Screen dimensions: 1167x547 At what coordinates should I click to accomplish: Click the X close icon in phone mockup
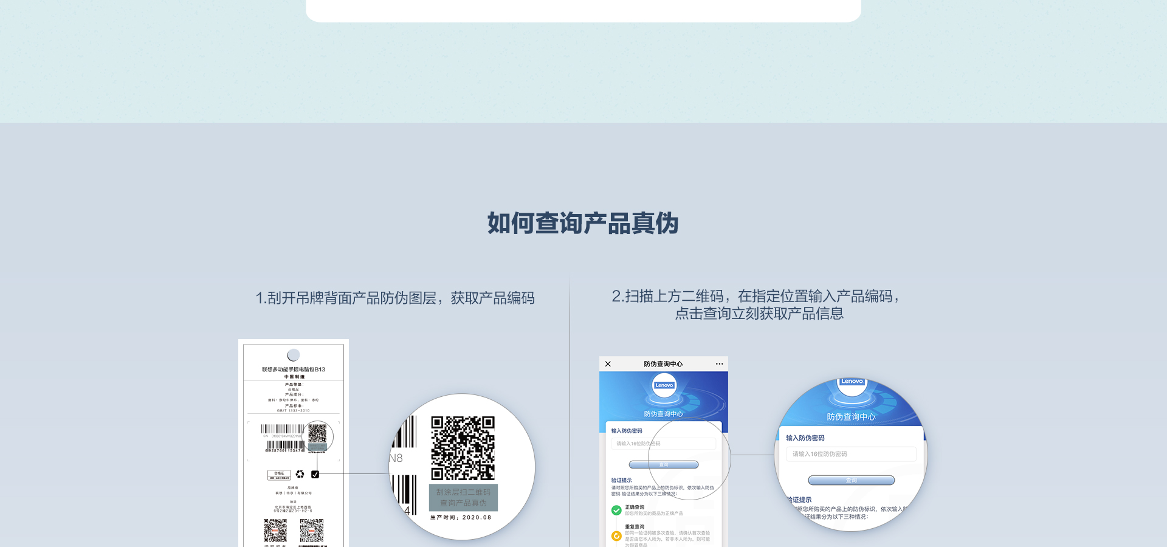pos(608,364)
